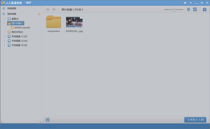Maximize the 人人极速相册 window
The width and height of the screenshot is (210, 129).
(x=202, y=3)
